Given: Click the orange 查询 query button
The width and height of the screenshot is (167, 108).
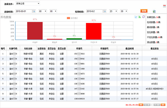Looking at the screenshot, I should [144, 11].
